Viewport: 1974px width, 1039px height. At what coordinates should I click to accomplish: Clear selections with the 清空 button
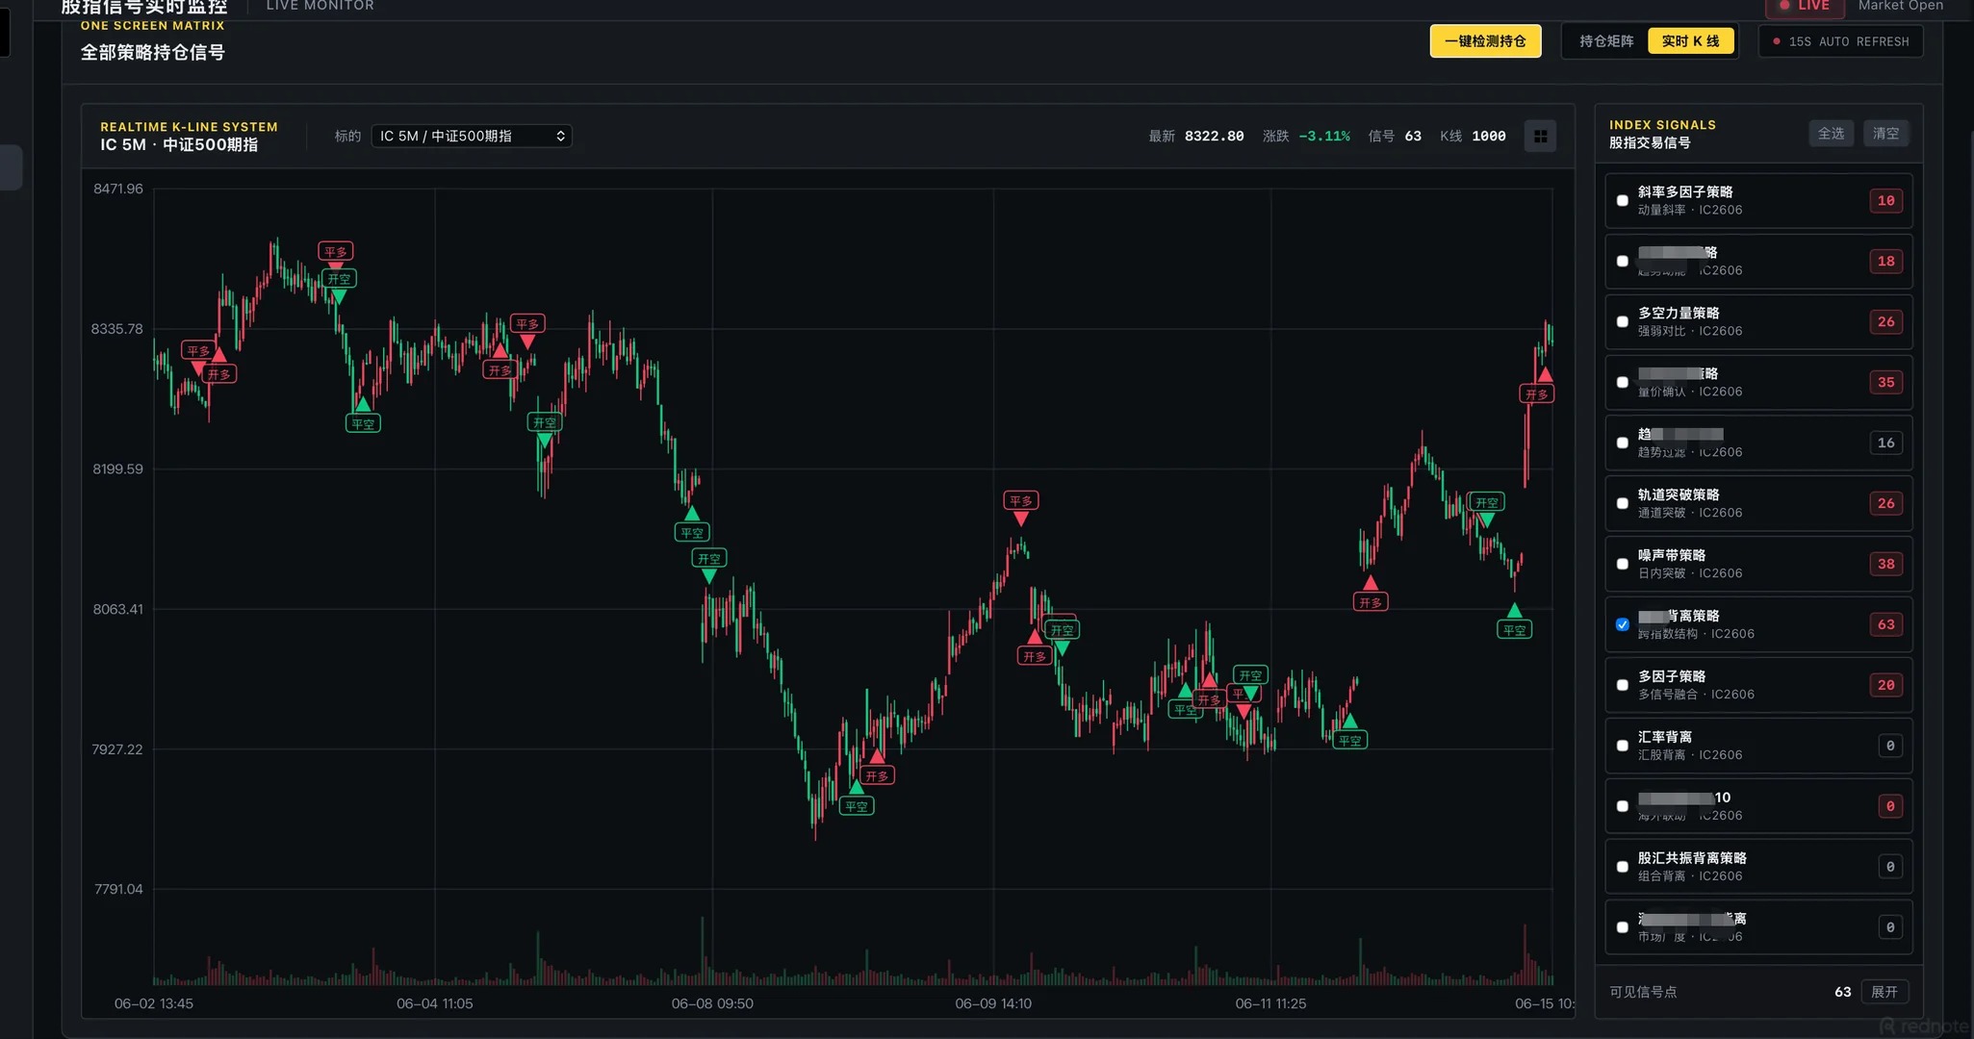click(x=1885, y=134)
